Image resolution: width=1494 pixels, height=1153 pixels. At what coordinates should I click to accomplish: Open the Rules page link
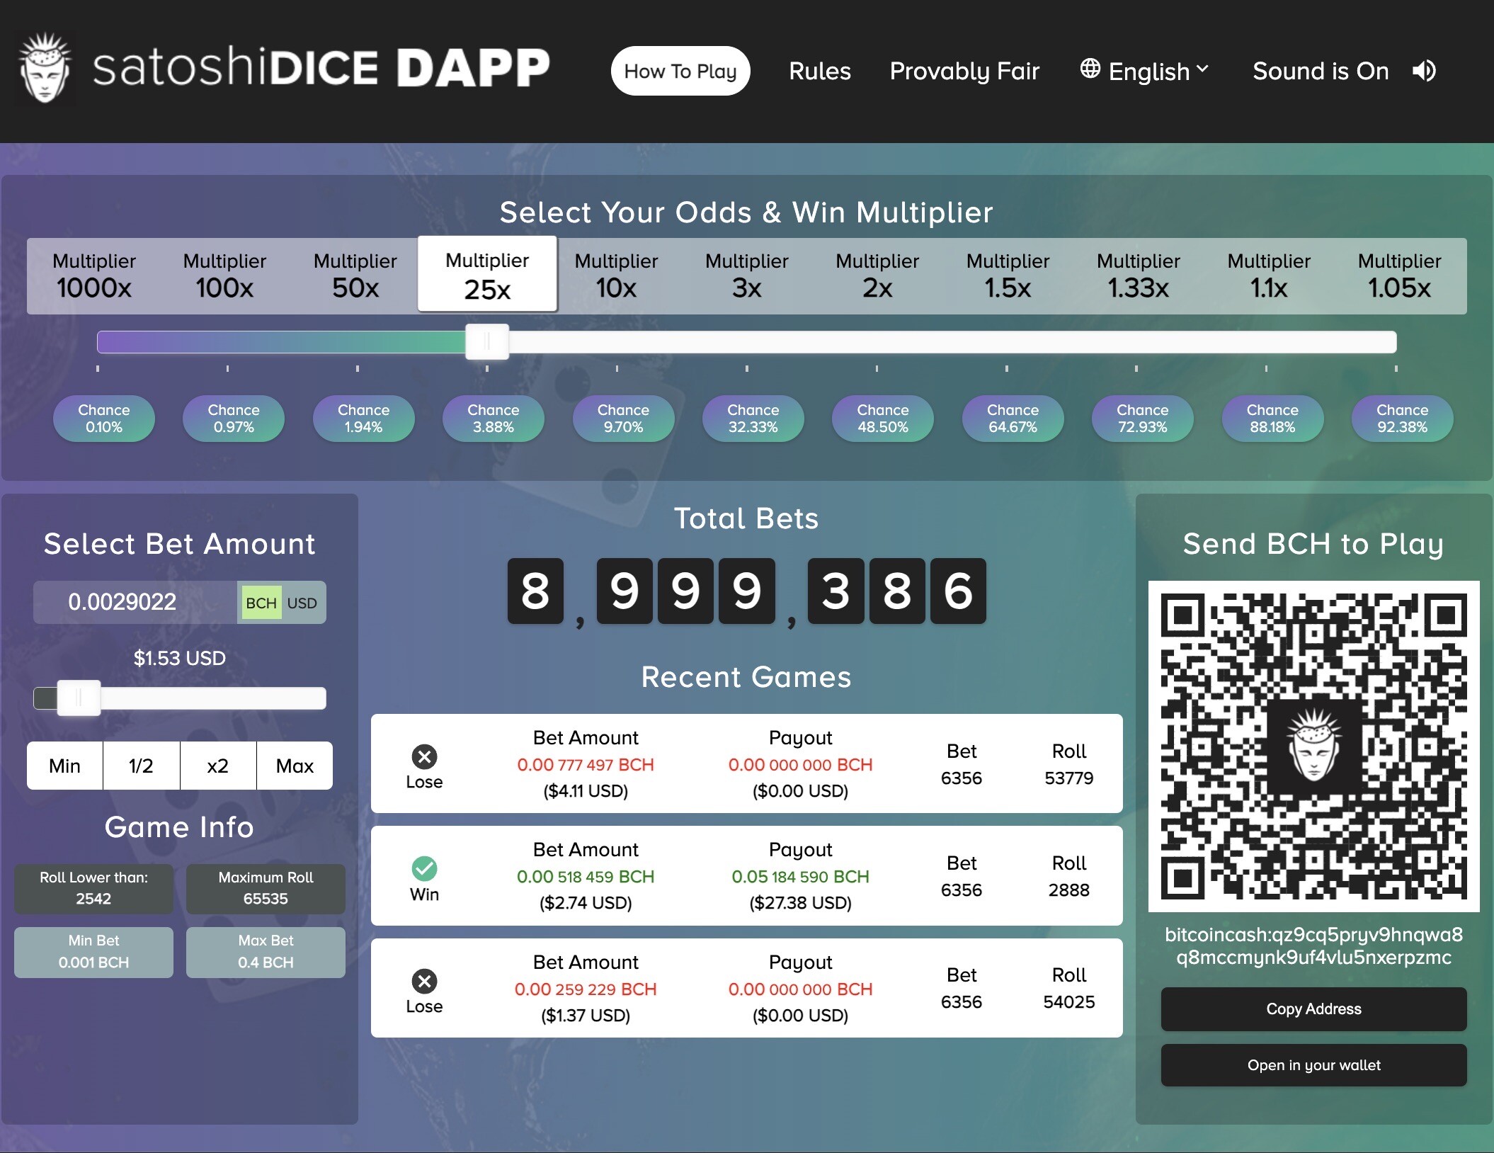(x=820, y=71)
